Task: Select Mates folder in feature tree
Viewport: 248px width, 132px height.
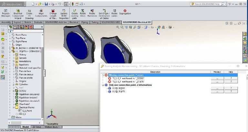Action: (x=18, y=117)
